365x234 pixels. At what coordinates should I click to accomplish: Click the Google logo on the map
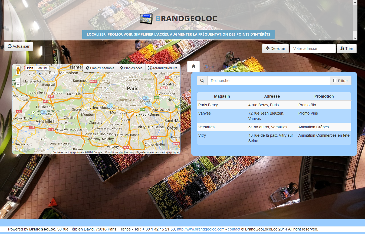tap(22, 150)
